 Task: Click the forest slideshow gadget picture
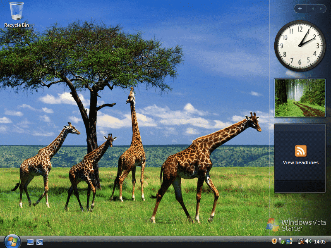tap(300, 98)
